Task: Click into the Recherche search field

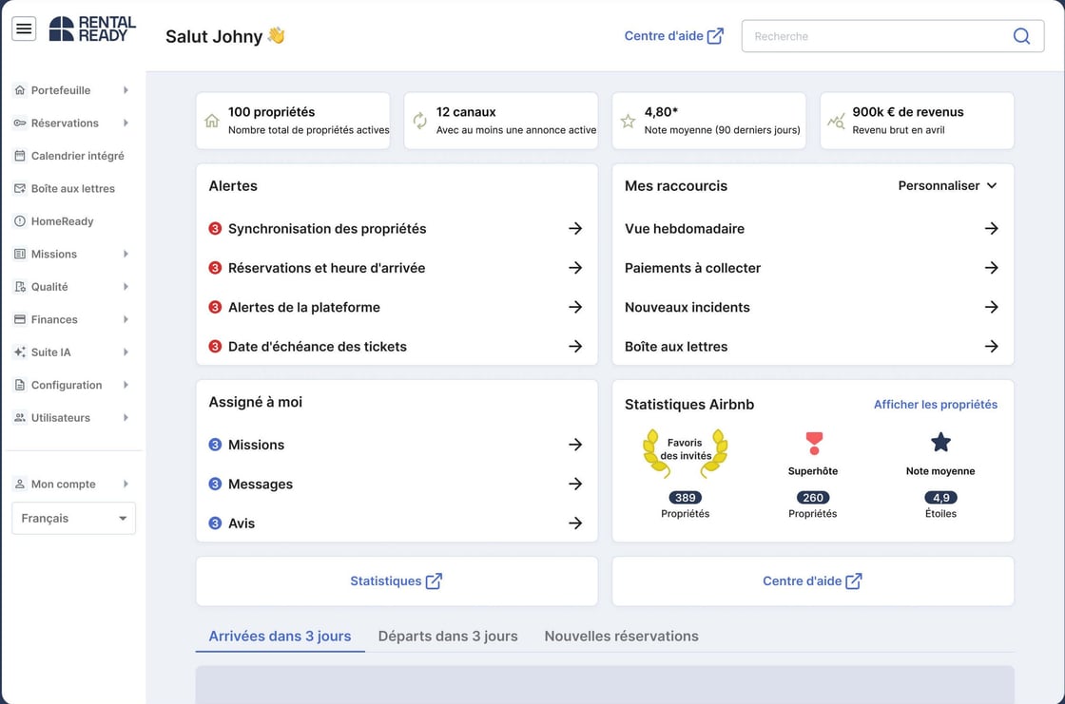Action: click(893, 36)
